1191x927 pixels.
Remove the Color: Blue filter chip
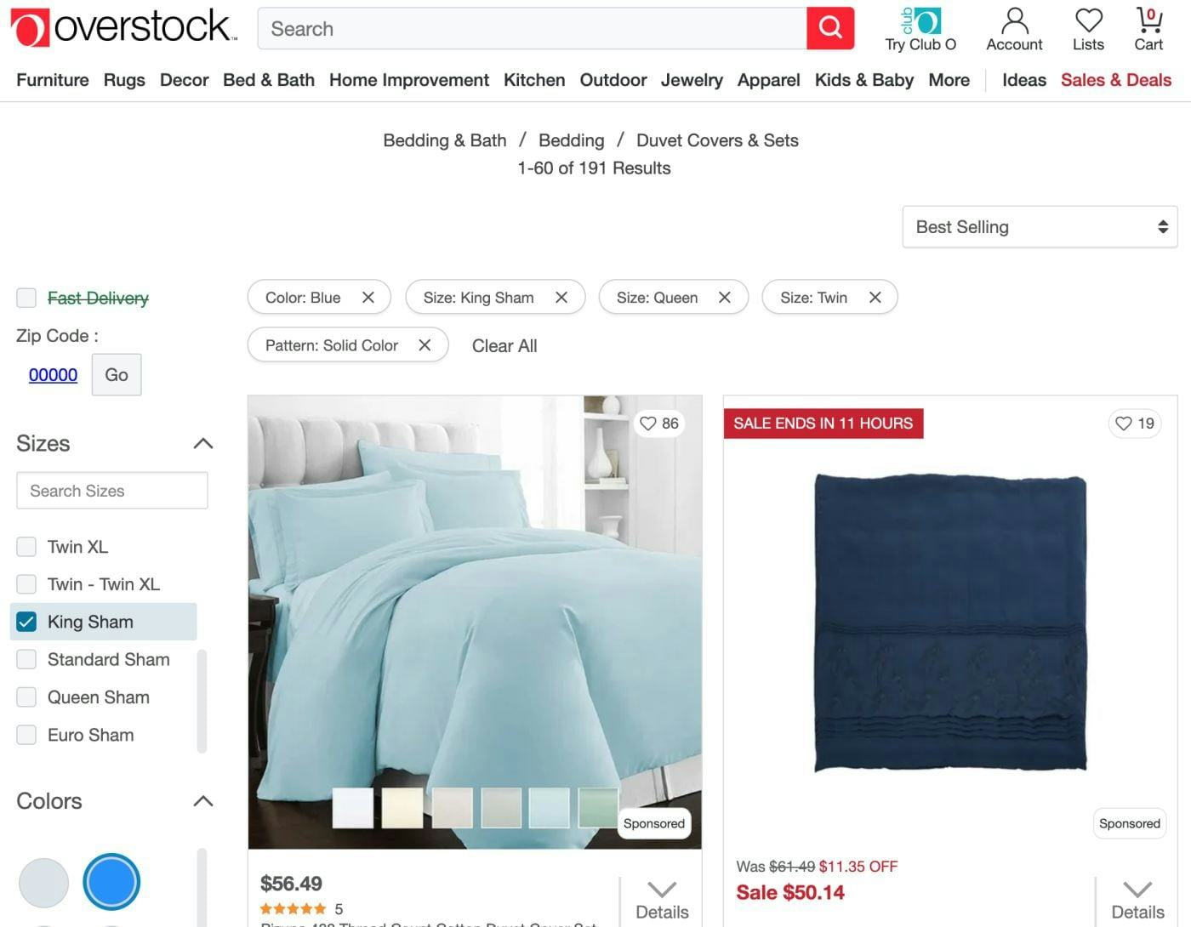tap(368, 298)
